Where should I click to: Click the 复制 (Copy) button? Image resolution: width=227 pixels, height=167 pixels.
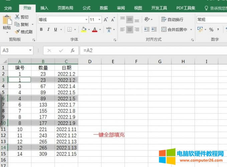click(22, 24)
